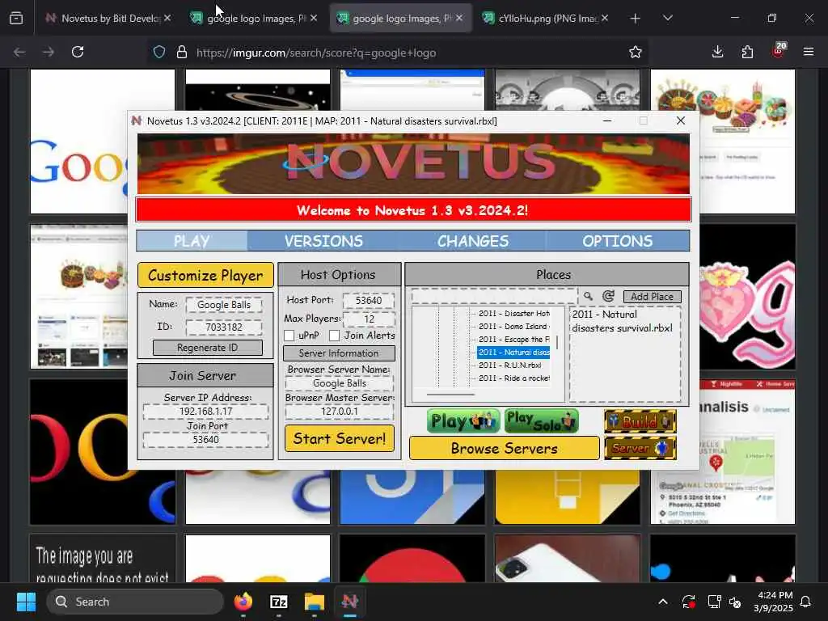Click the Host Port field
The height and width of the screenshot is (621, 828).
[369, 301]
